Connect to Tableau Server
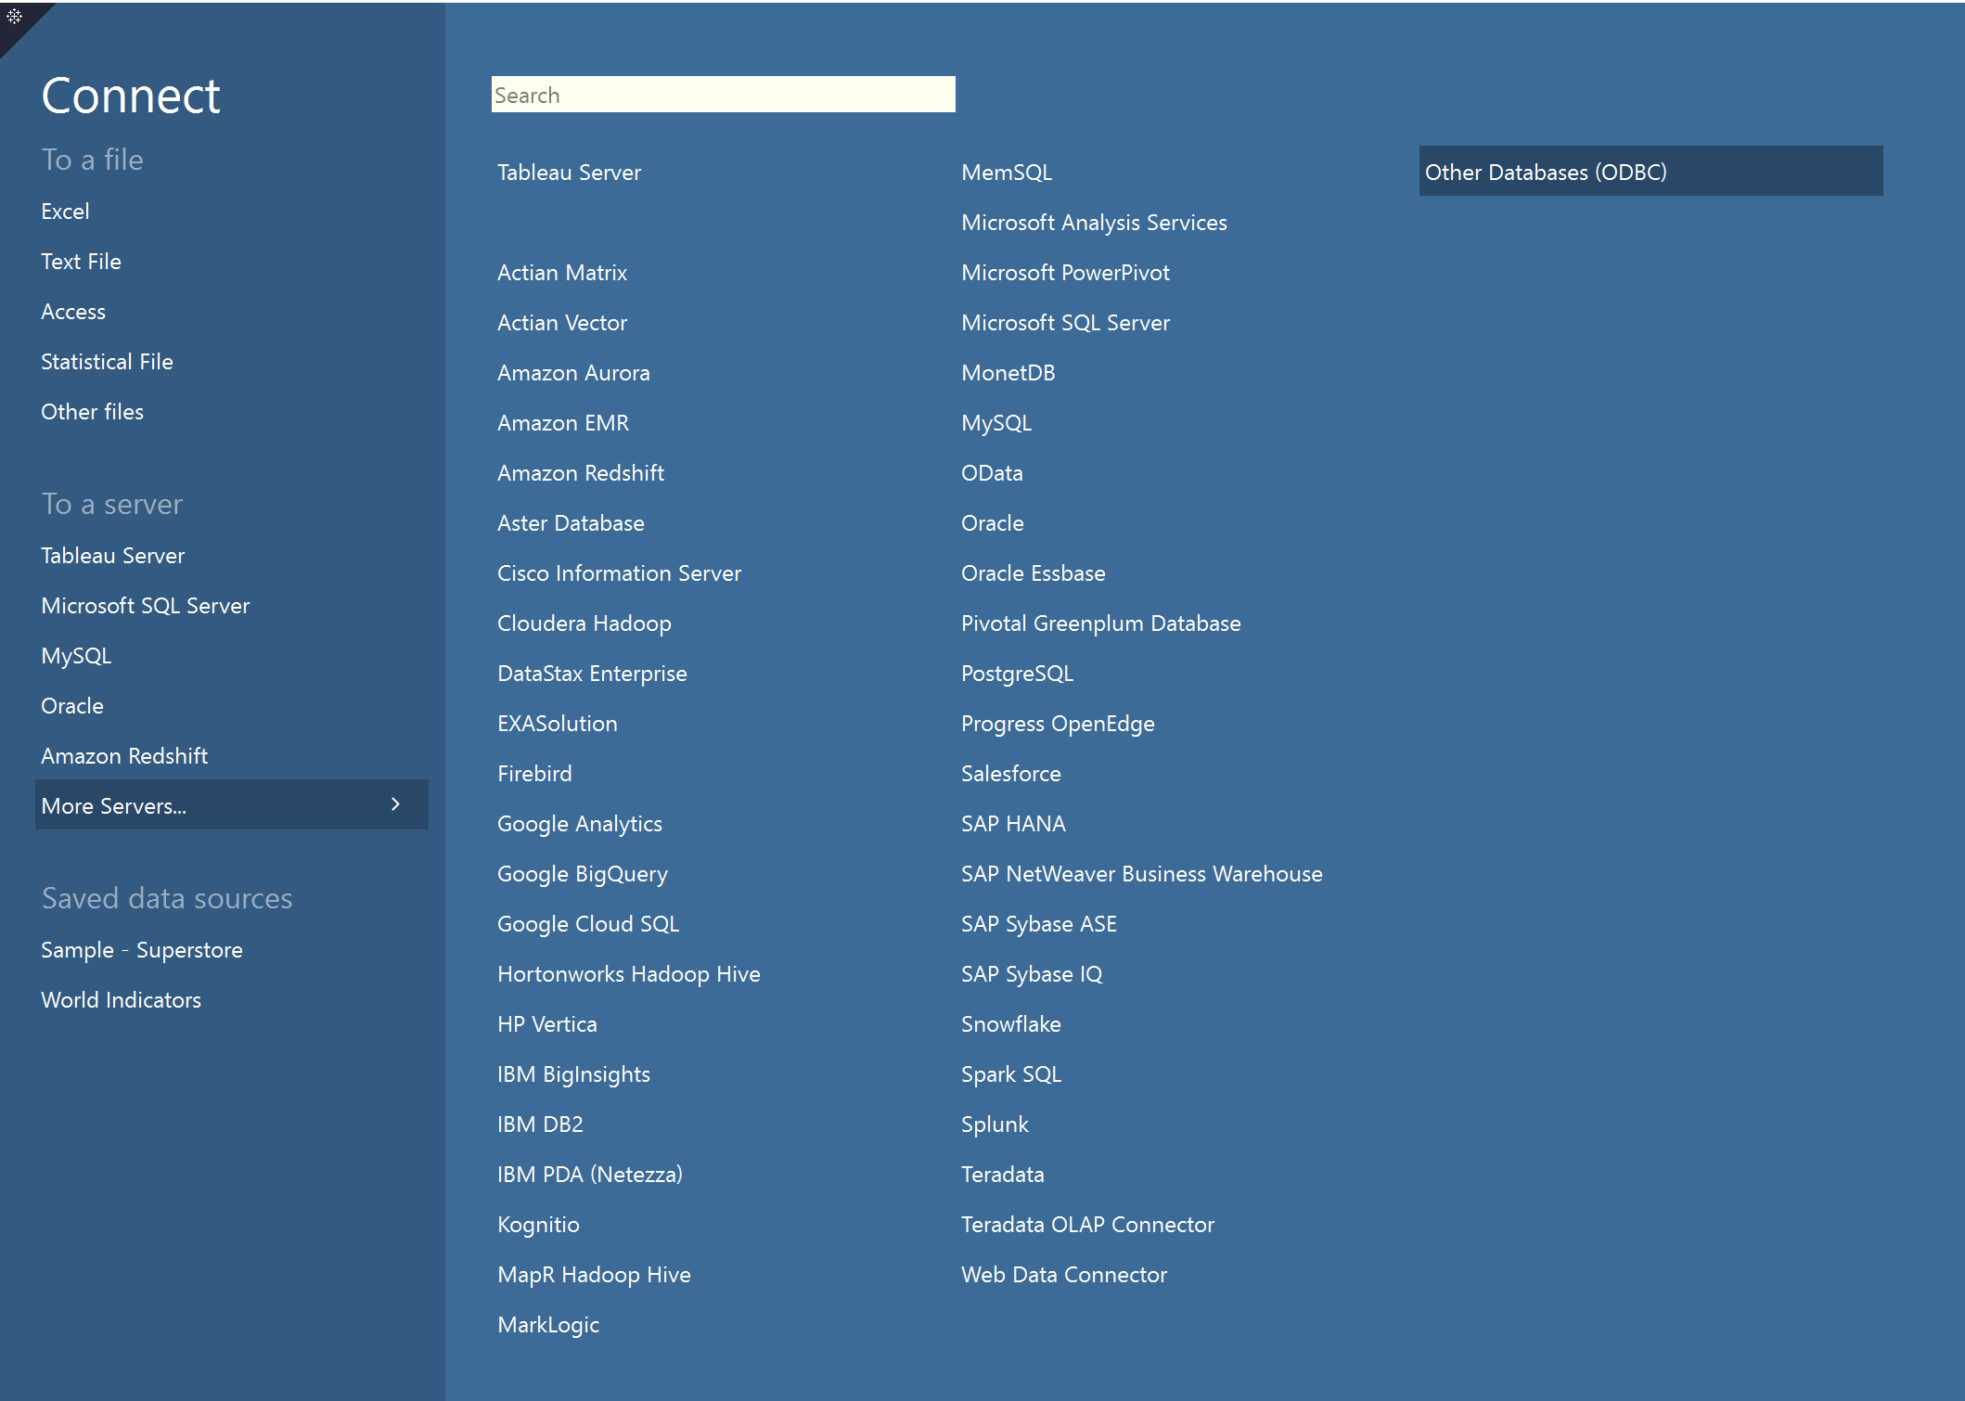 click(112, 555)
